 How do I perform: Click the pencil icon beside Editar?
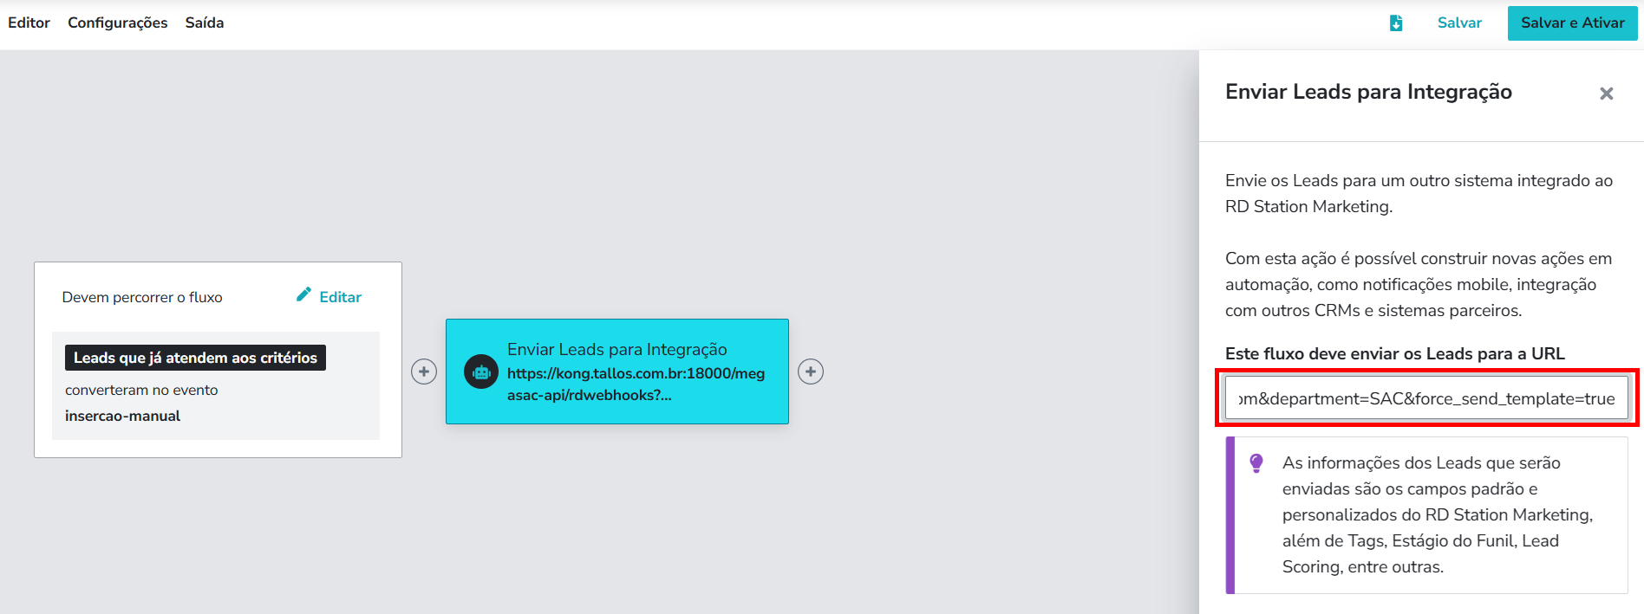[x=303, y=295]
